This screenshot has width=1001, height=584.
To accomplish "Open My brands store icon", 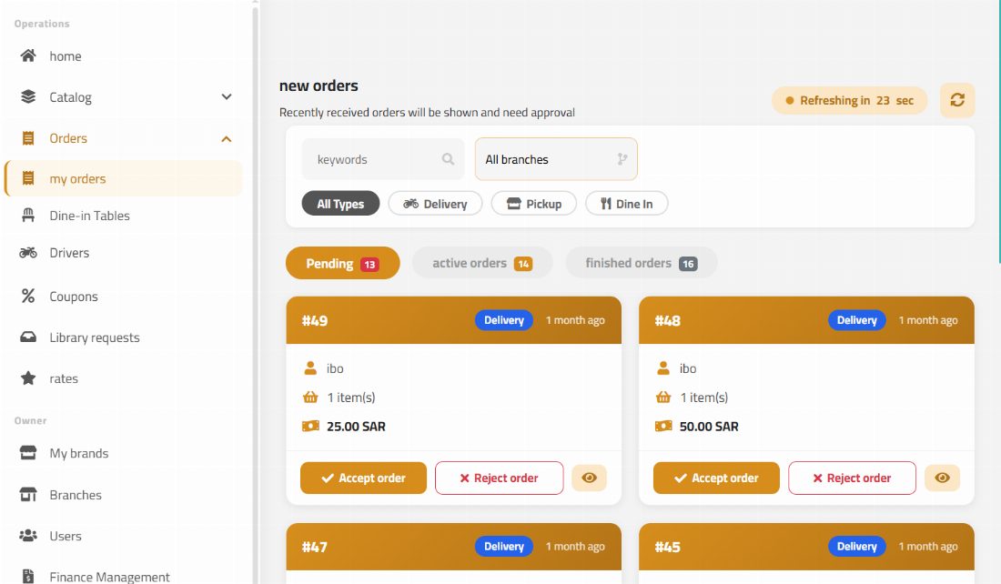I will [28, 453].
